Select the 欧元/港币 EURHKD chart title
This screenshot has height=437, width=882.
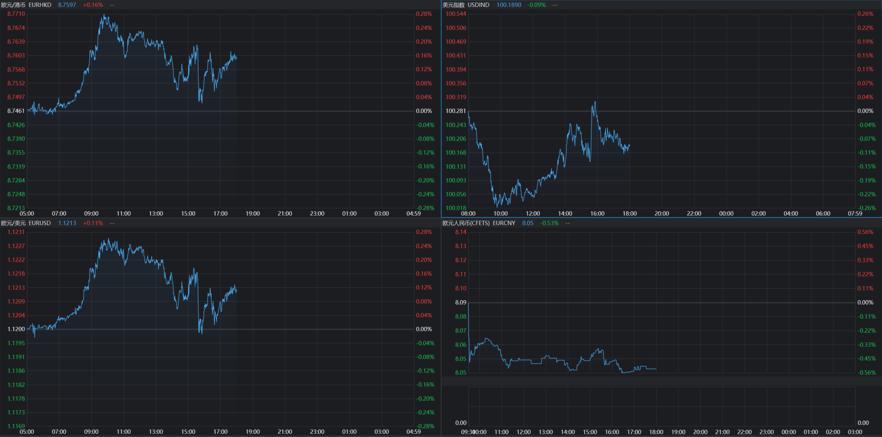click(x=26, y=5)
